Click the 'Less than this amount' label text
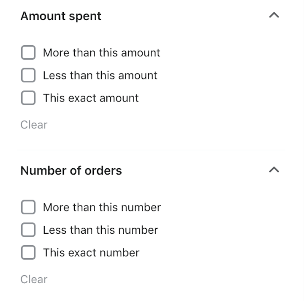 [x=100, y=75]
